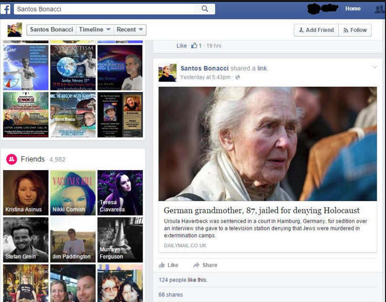This screenshot has height=302, width=386.
Task: Click the DAILYMAIL.CO.UK source text
Action: (185, 245)
